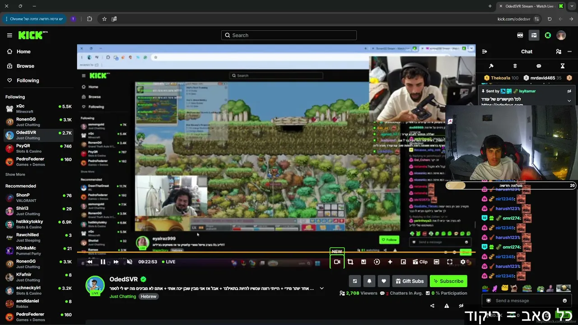Jump to LIVE in the player
This screenshot has width=578, height=325.
168,262
